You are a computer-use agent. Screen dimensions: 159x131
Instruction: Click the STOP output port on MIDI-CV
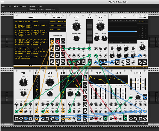coord(58,63)
